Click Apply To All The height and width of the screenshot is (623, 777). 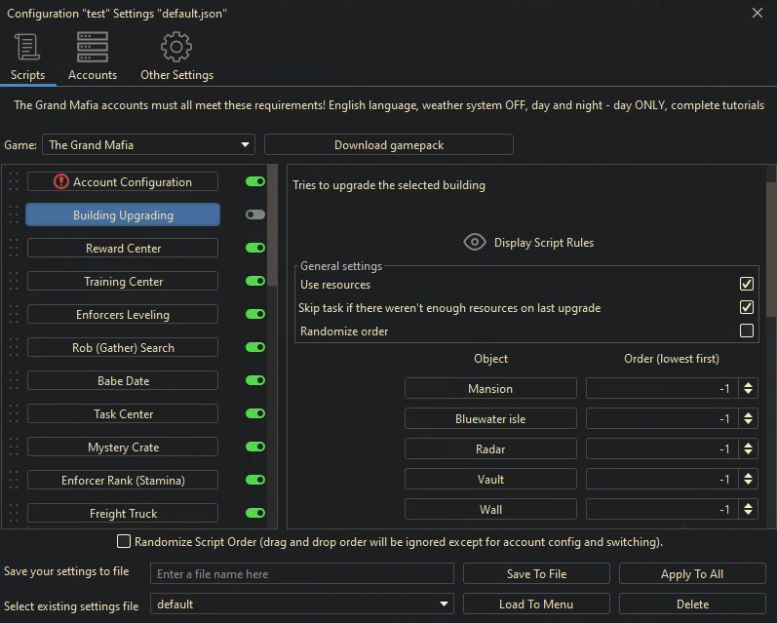pyautogui.click(x=692, y=573)
